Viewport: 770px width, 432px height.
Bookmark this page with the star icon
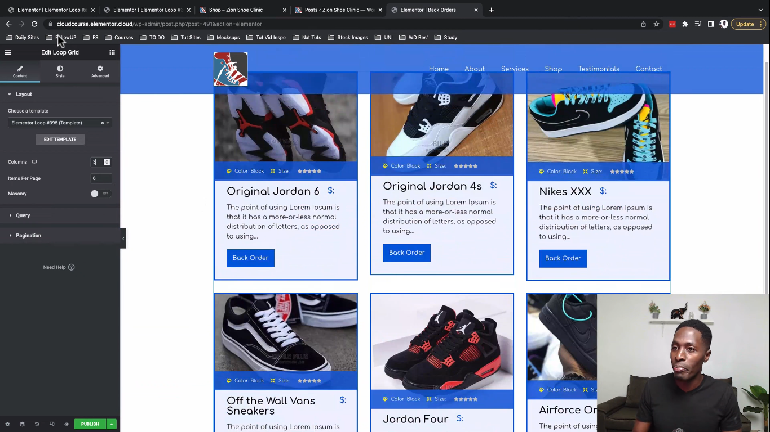[657, 24]
